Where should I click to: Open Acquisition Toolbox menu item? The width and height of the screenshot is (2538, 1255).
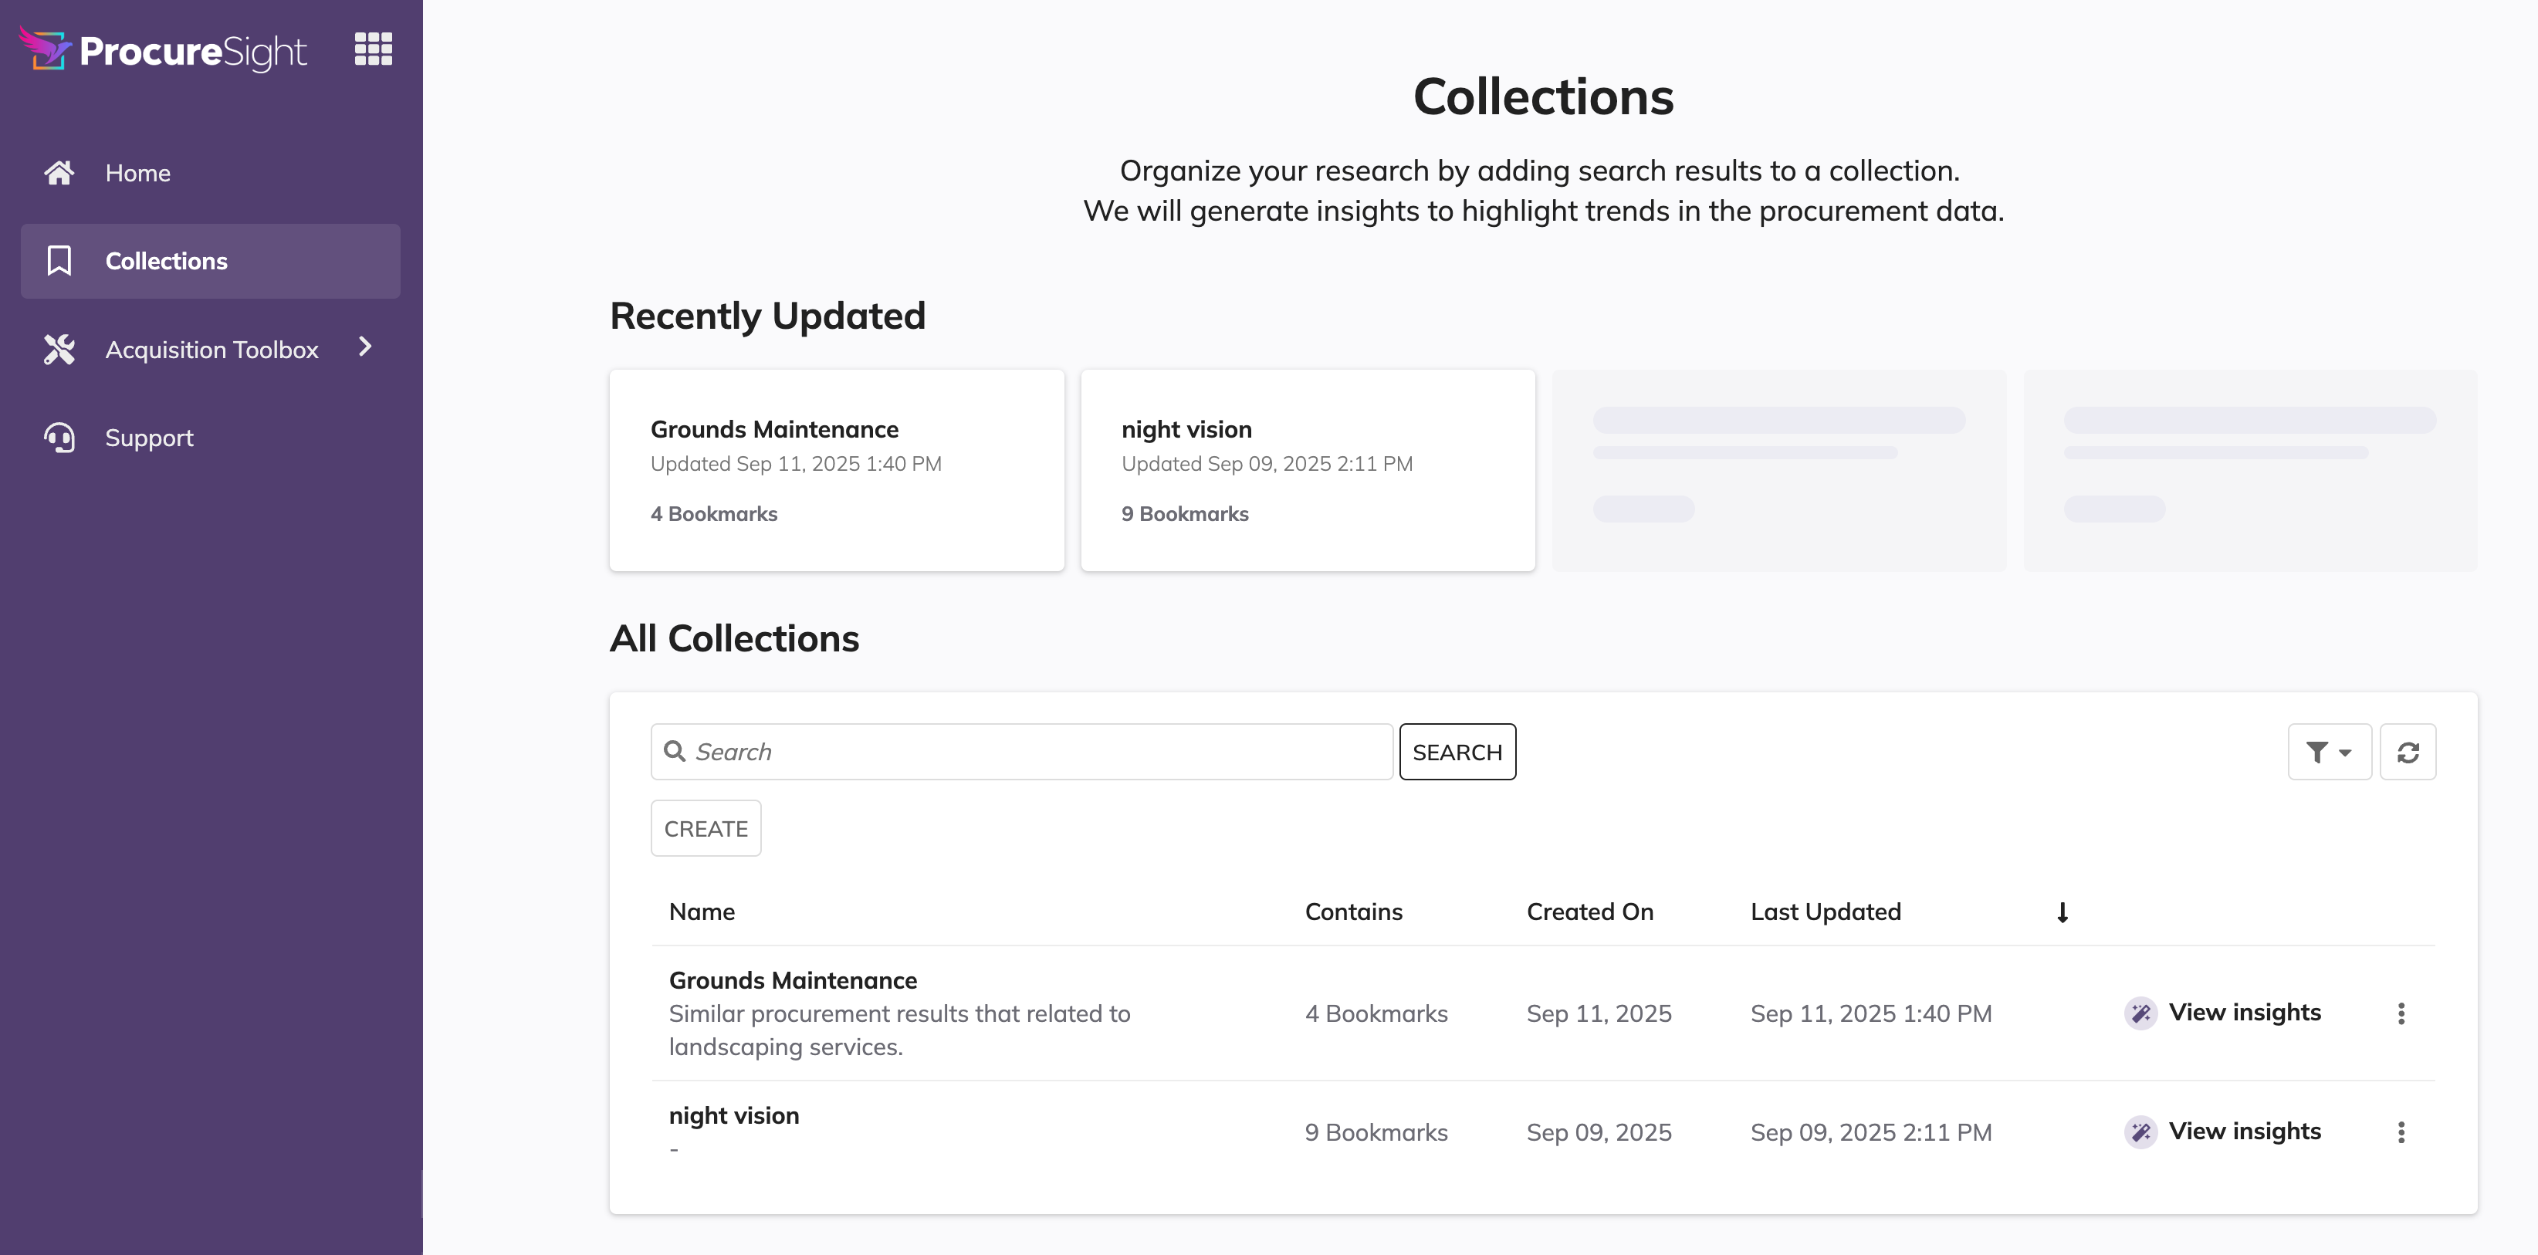[211, 350]
